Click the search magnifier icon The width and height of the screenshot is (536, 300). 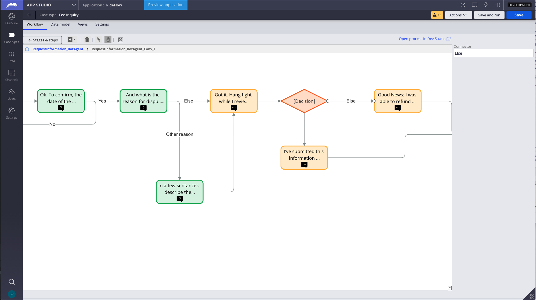pos(11,282)
